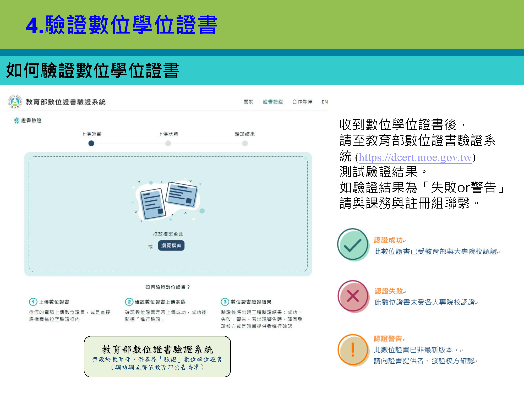This screenshot has width=524, height=393.
Task: Open the 合作夥伴 menu item
Action: pyautogui.click(x=302, y=102)
